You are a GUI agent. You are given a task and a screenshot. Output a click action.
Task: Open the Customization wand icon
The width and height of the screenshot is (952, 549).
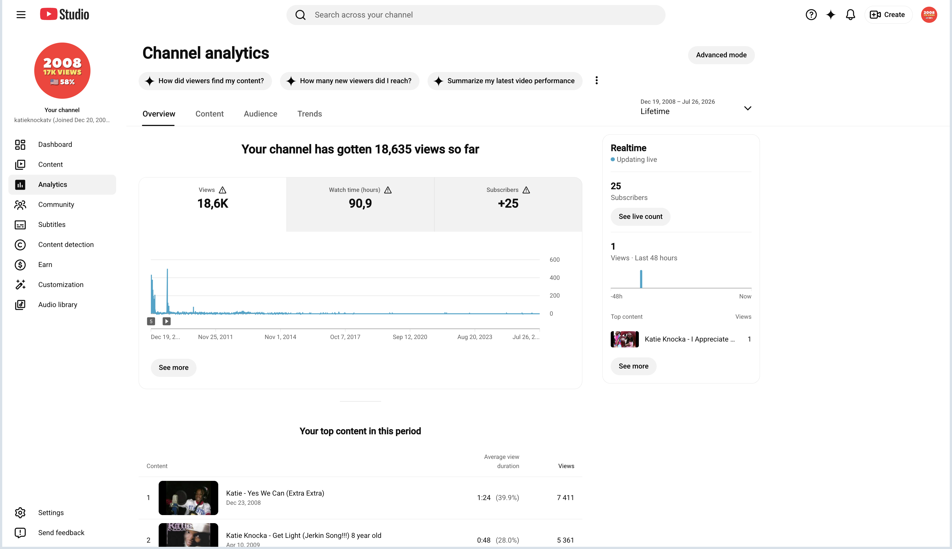tap(20, 285)
